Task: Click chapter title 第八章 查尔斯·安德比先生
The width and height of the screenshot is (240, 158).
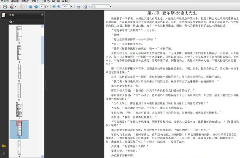Action: tap(172, 13)
